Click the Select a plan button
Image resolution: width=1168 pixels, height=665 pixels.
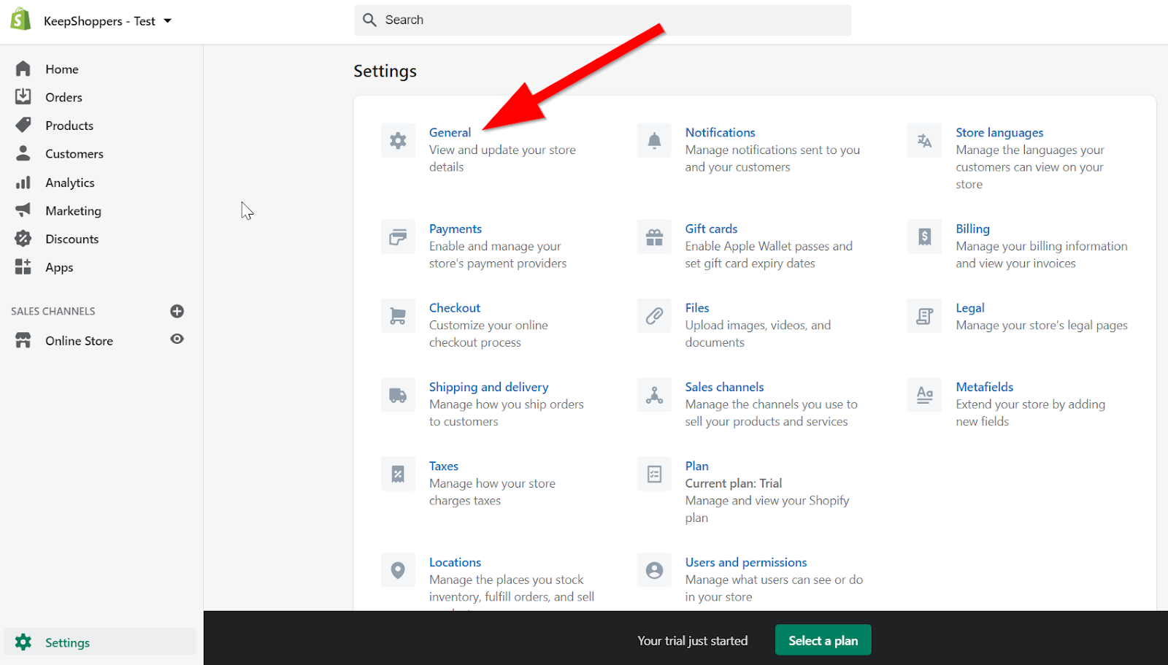(823, 640)
